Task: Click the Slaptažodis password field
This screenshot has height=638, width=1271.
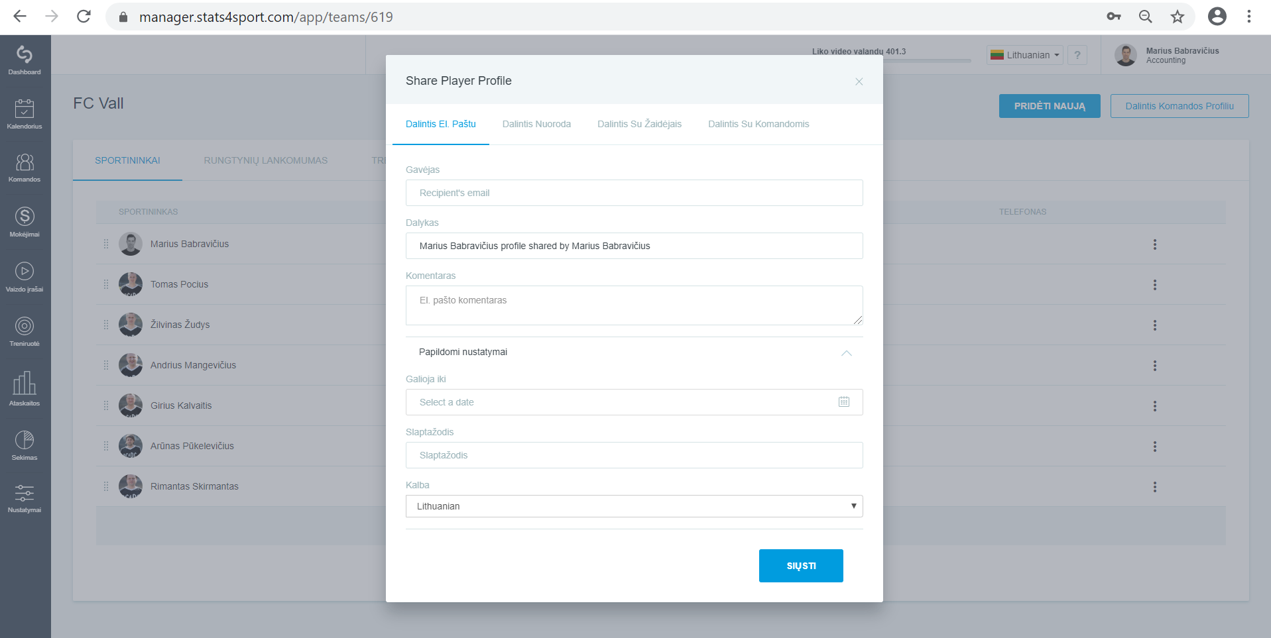Action: pyautogui.click(x=635, y=455)
